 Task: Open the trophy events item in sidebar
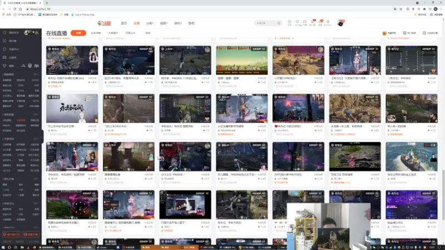coord(8,66)
